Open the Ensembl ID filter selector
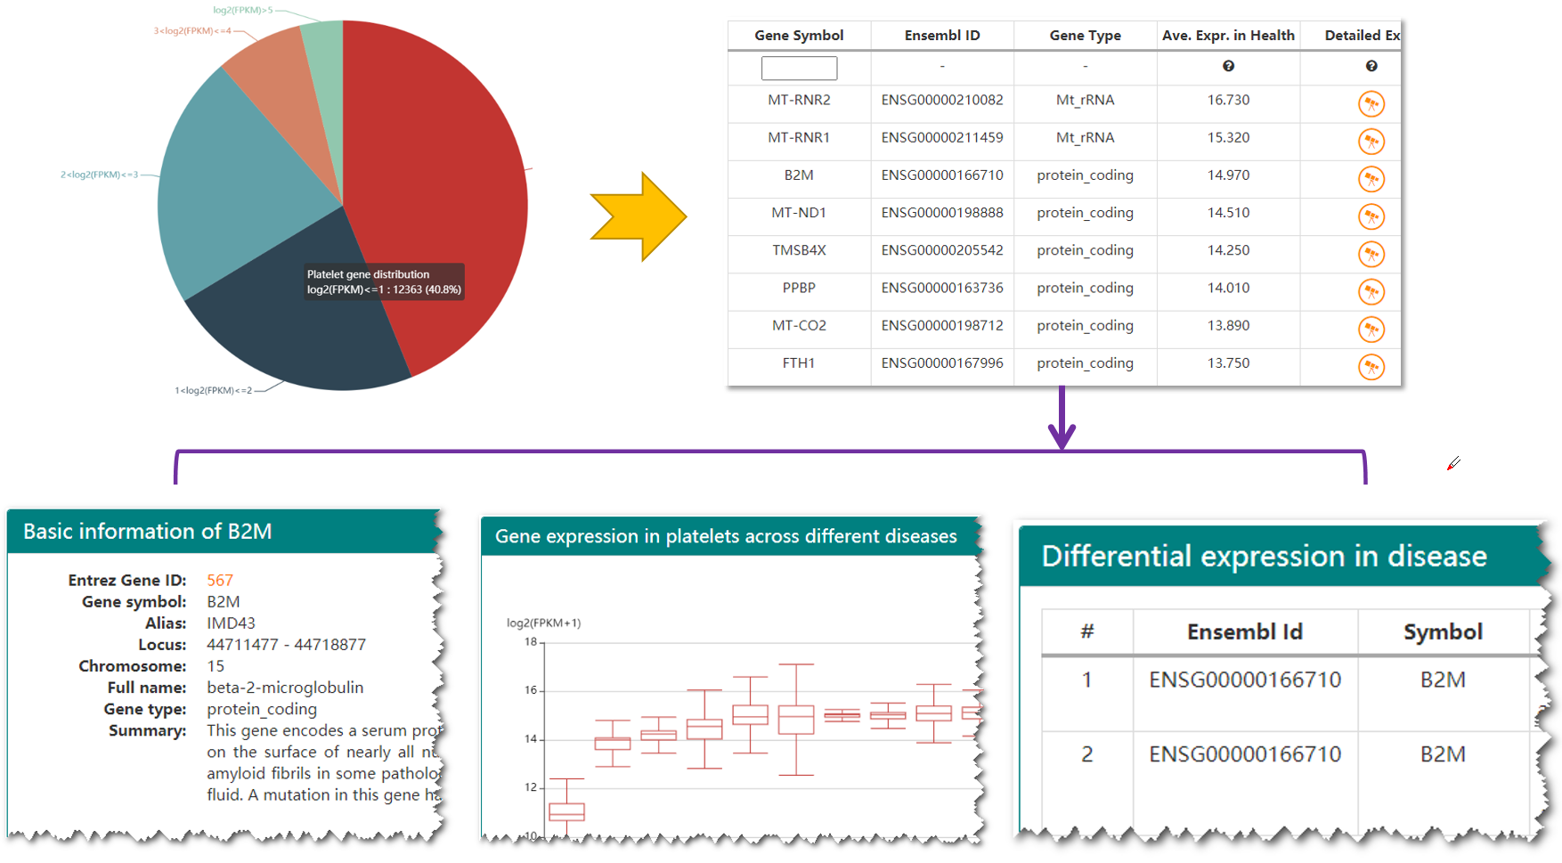This screenshot has width=1562, height=863. click(941, 67)
